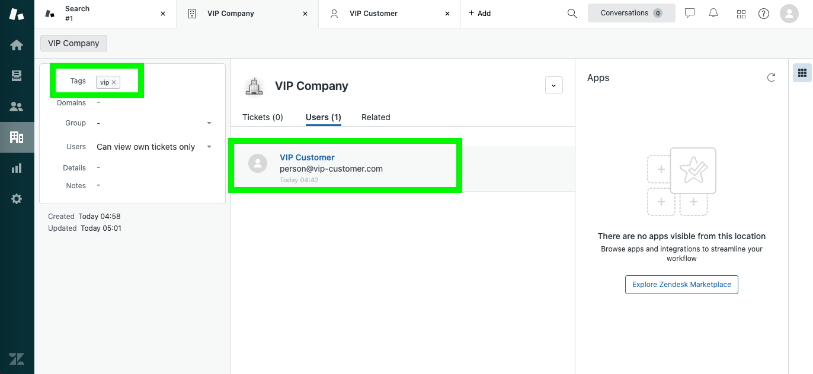Close the VIP Customer tab
813x374 pixels.
(447, 14)
